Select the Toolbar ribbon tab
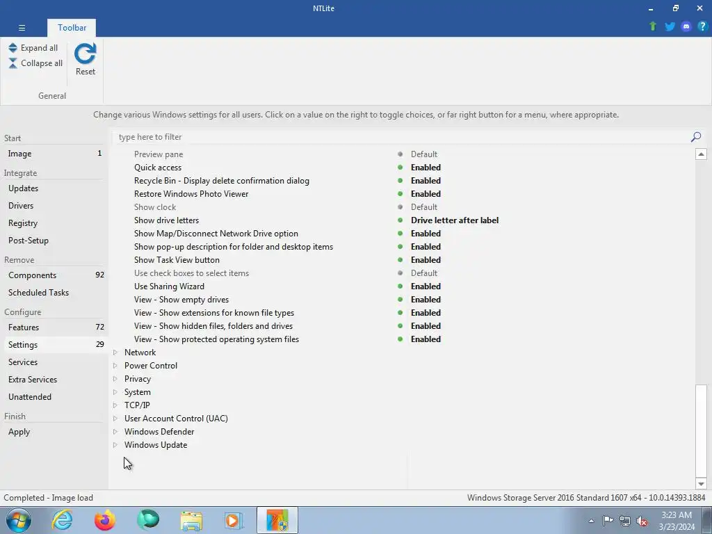 pos(72,28)
